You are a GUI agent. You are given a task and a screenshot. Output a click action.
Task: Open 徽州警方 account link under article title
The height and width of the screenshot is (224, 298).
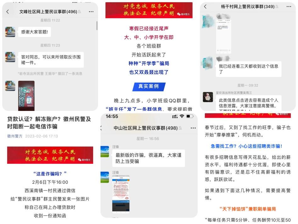[15, 136]
